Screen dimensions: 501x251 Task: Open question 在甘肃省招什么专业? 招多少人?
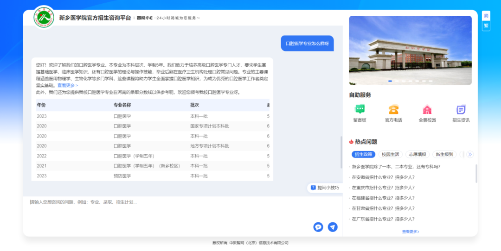tap(383, 208)
